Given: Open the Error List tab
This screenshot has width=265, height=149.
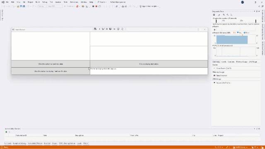Looking at the screenshot, I should (47, 143).
